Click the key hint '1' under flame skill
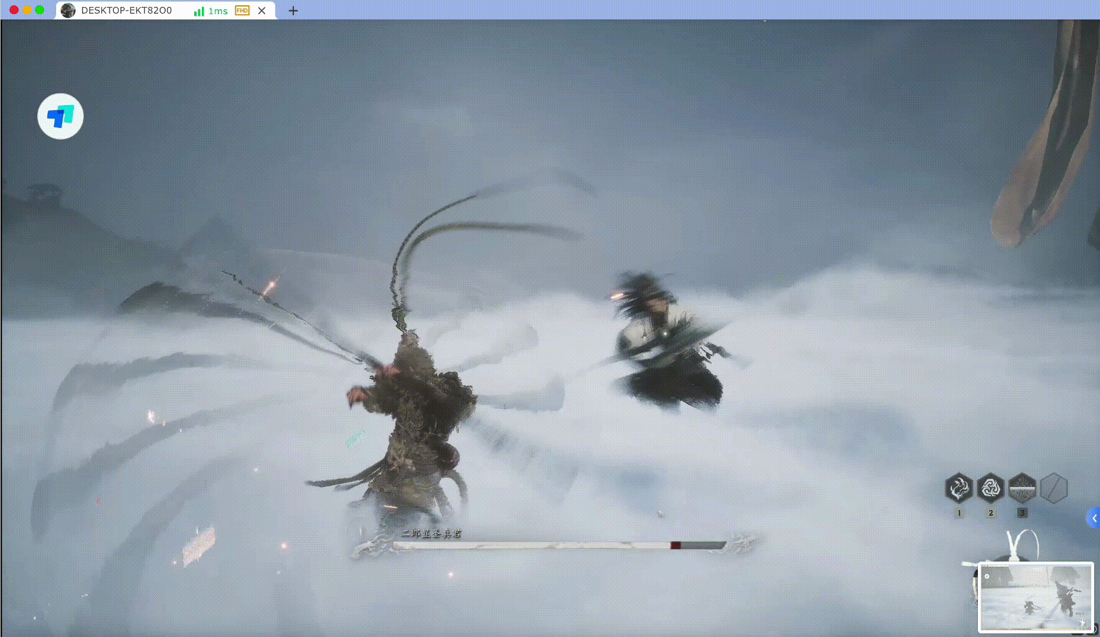Viewport: 1100px width, 637px height. pos(959,513)
